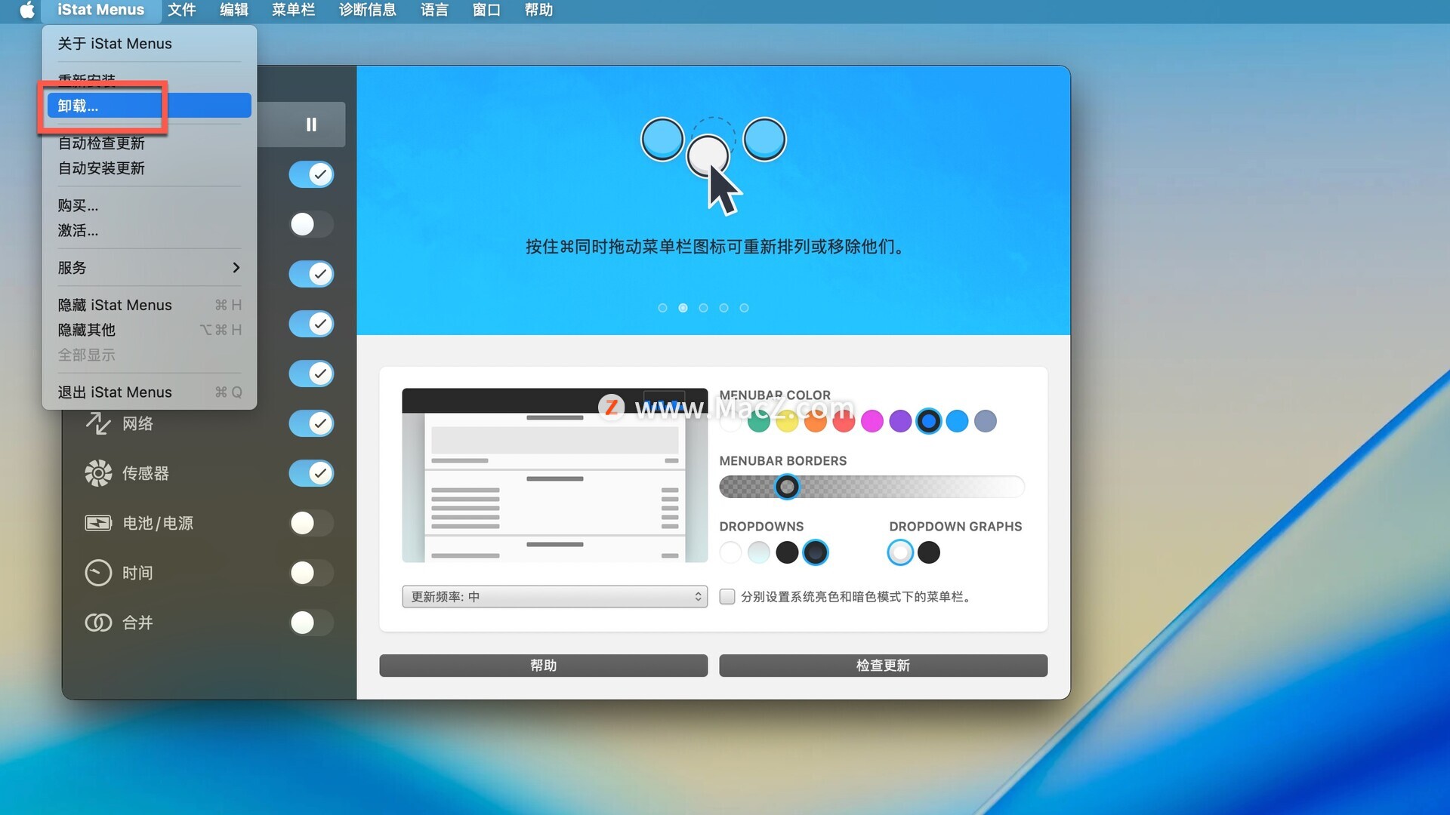The height and width of the screenshot is (815, 1450).
Task: Pause monitoring with the pause button
Action: (311, 125)
